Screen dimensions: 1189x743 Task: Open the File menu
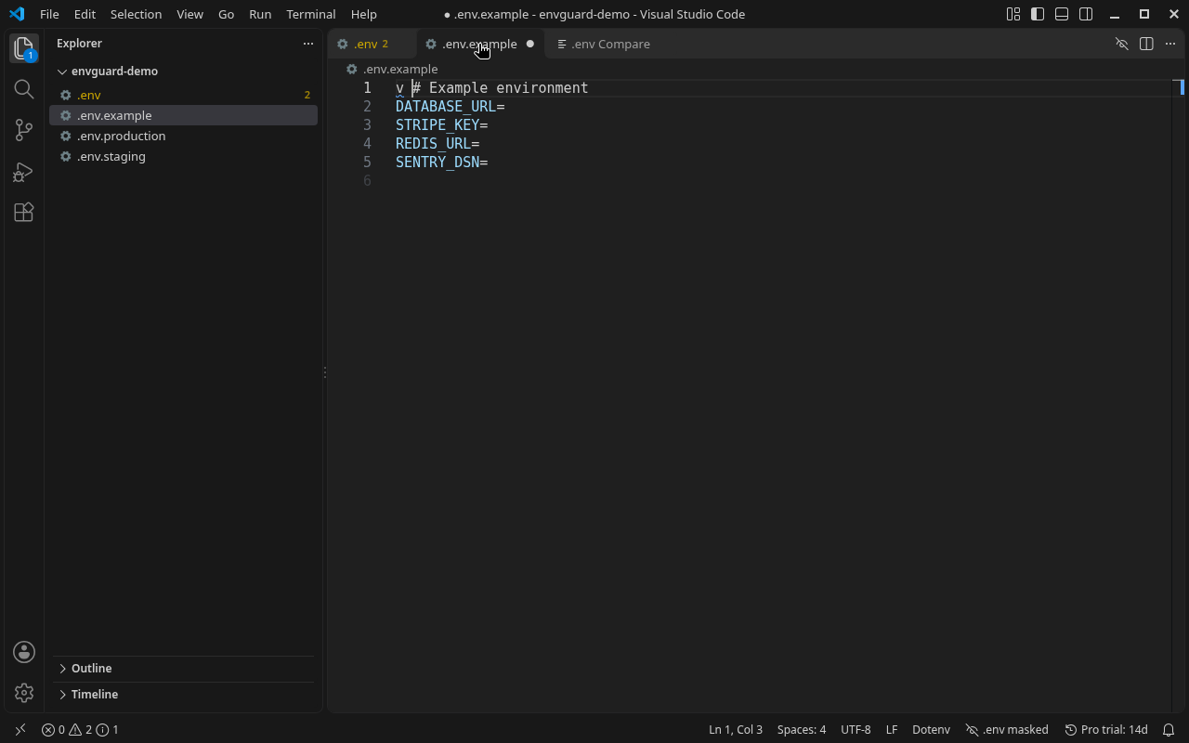[x=49, y=14]
